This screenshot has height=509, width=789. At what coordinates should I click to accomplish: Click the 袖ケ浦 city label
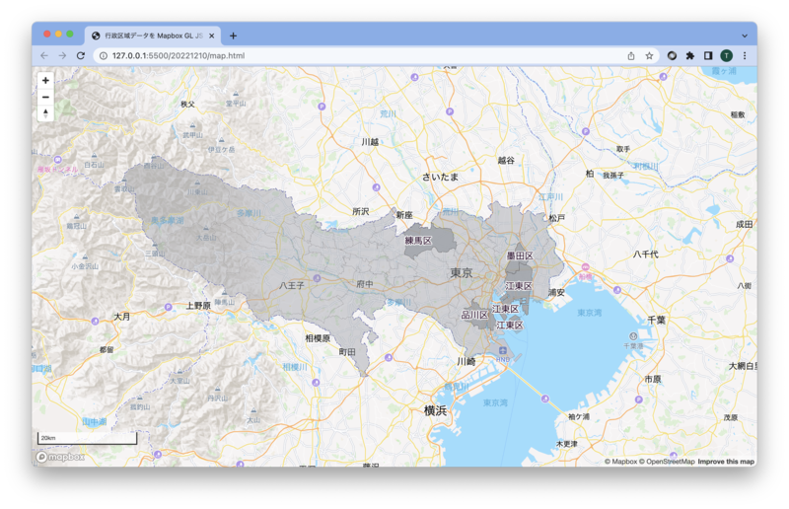tap(579, 417)
